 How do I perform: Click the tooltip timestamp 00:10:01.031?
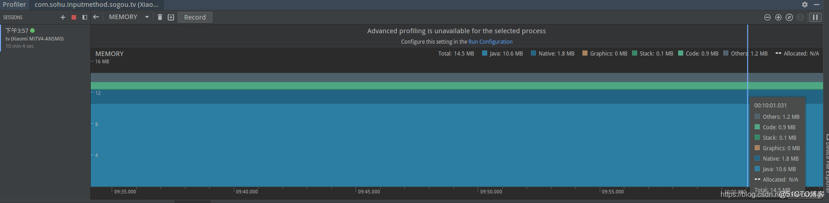click(771, 105)
